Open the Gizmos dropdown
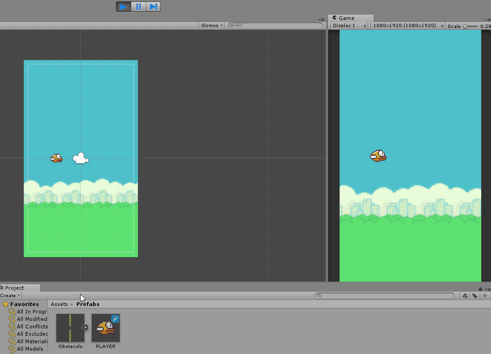This screenshot has height=354, width=491. 212,26
